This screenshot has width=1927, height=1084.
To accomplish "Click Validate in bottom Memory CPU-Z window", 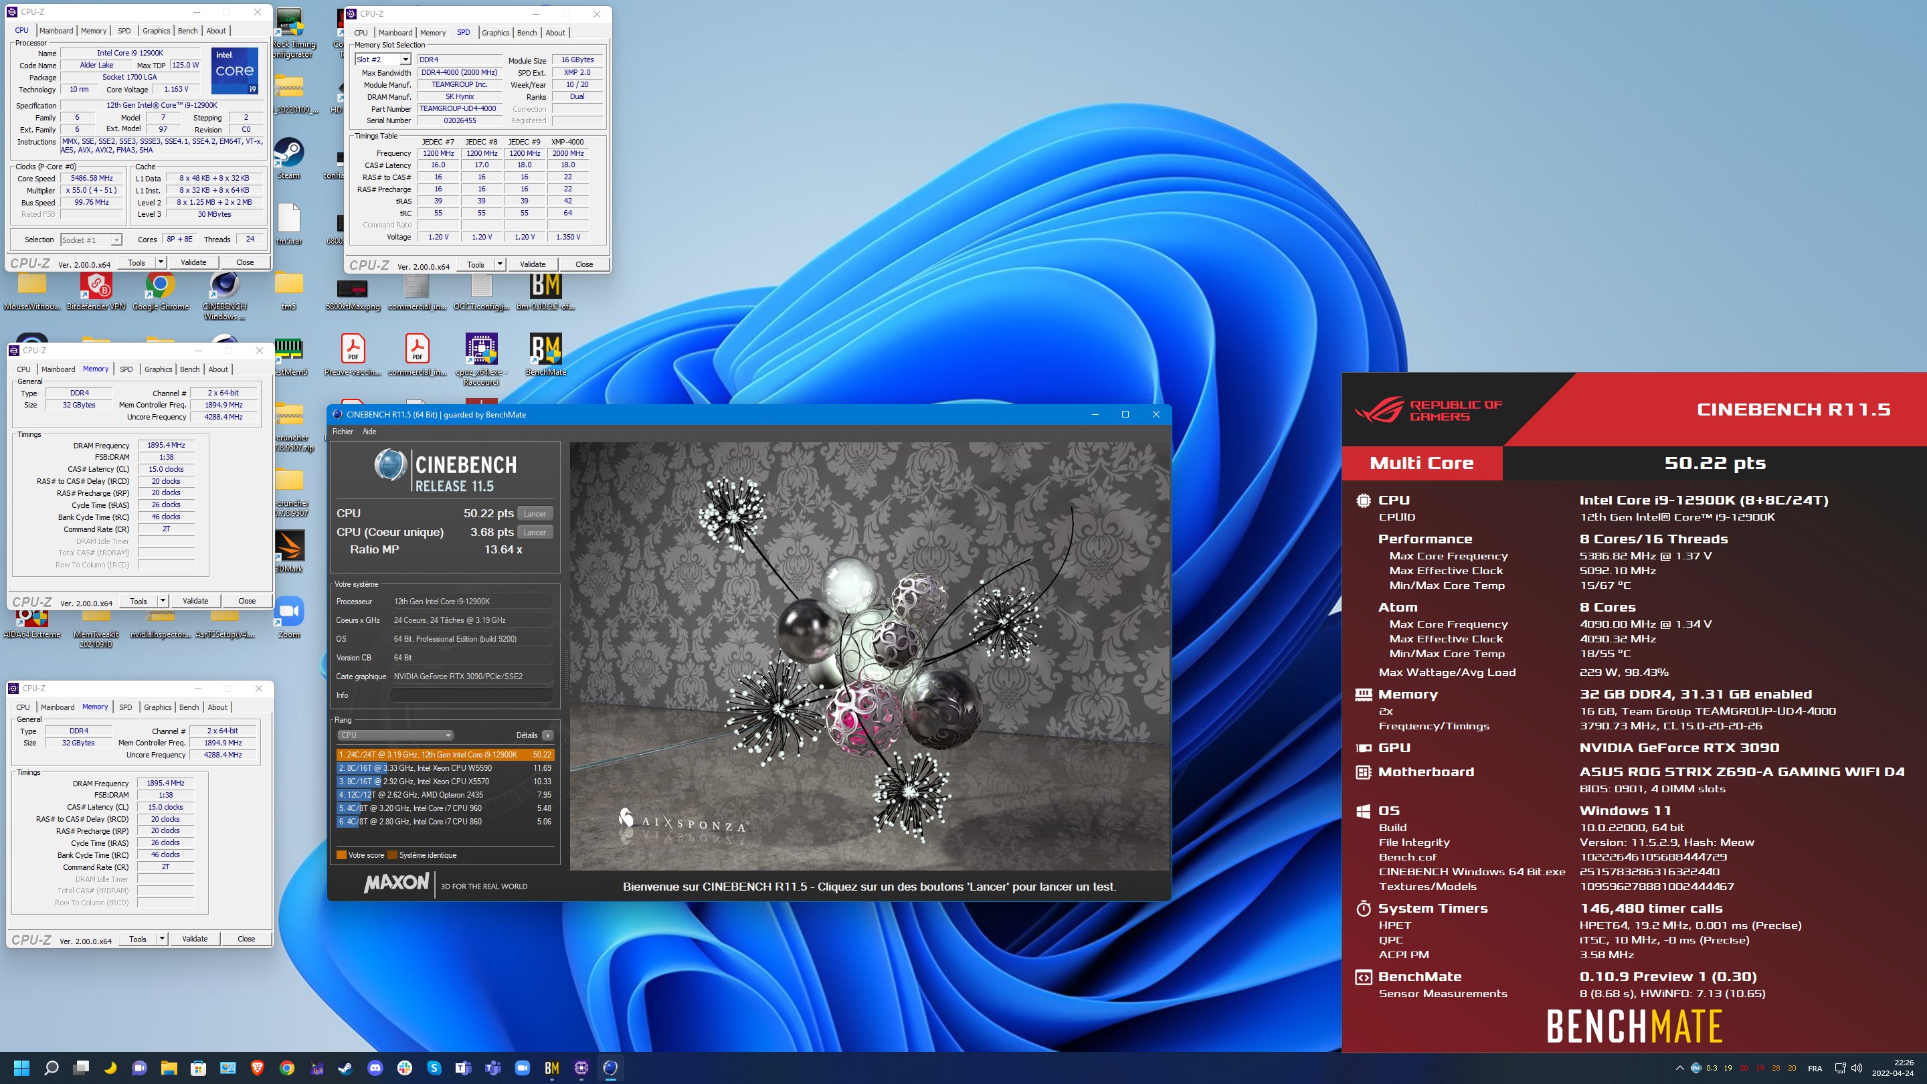I will [195, 939].
